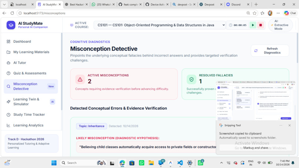Click the Learning Twin sparkle icon
This screenshot has width=299, height=168.
(x=9, y=102)
